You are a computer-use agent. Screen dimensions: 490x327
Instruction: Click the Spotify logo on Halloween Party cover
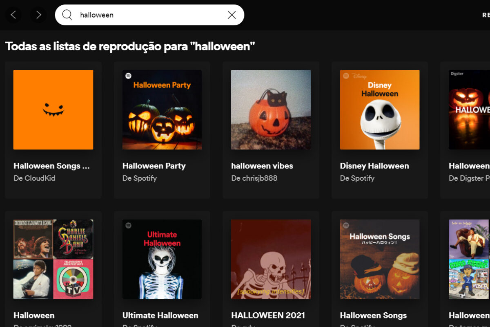point(128,76)
